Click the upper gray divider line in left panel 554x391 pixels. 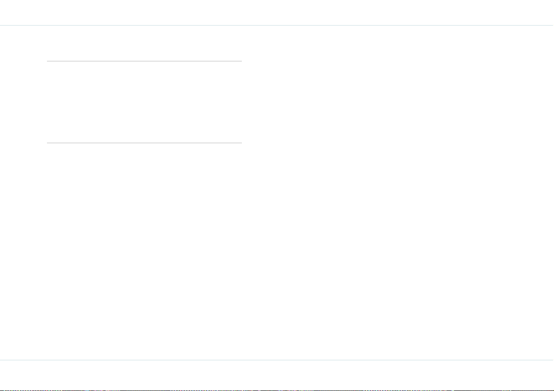point(144,61)
